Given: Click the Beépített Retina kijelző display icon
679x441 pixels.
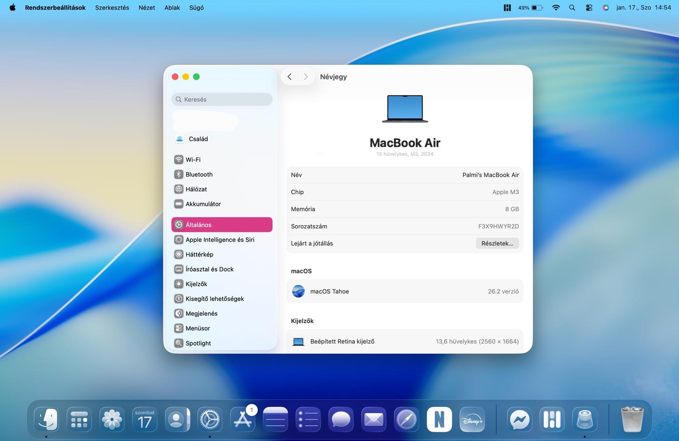Looking at the screenshot, I should (x=298, y=342).
